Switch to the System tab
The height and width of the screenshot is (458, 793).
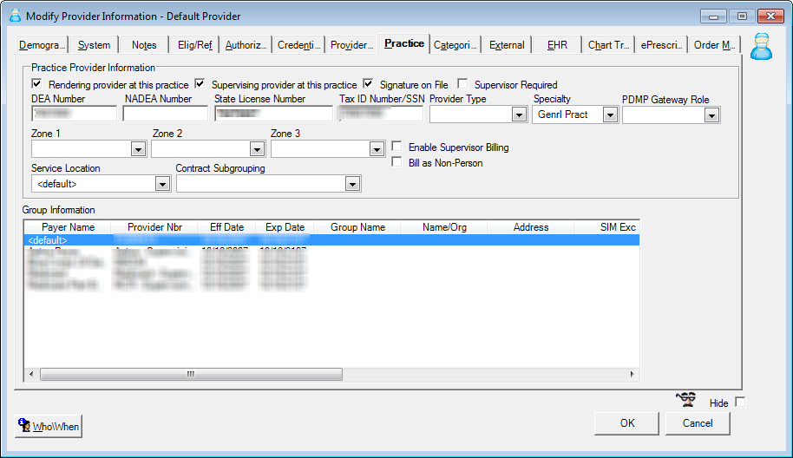point(94,45)
